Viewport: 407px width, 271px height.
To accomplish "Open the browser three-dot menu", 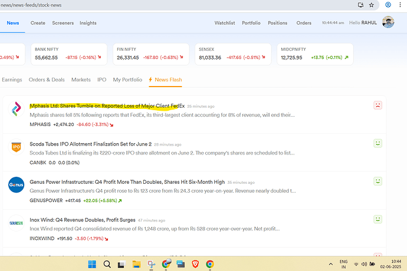I will tap(400, 5).
